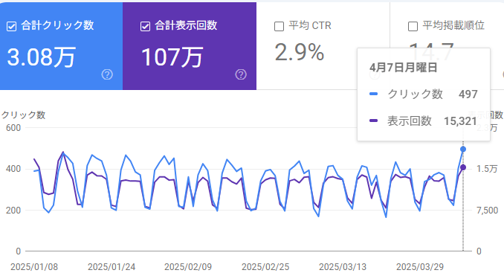Open help icon in 合計表示回数 card
Screen dimensions: 504x276
tap(241, 74)
